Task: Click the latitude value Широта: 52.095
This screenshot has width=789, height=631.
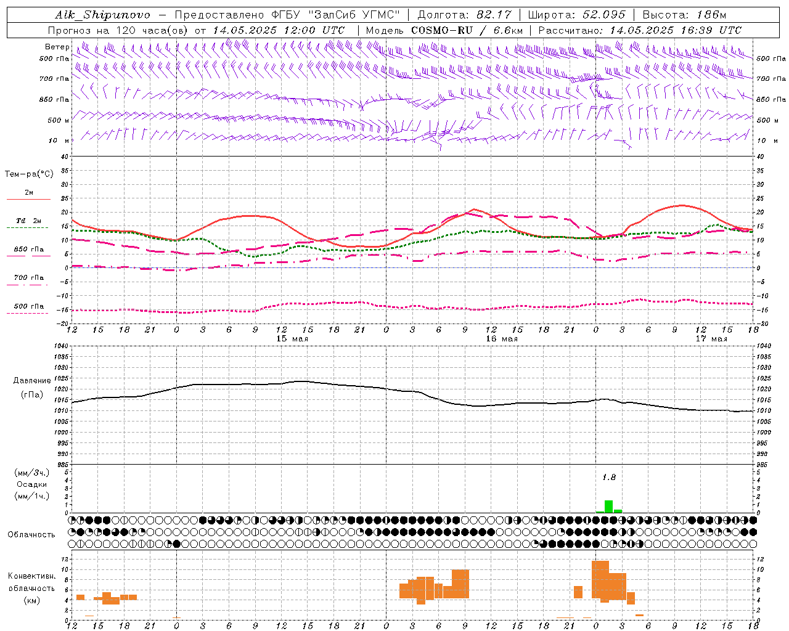Action: coord(577,15)
